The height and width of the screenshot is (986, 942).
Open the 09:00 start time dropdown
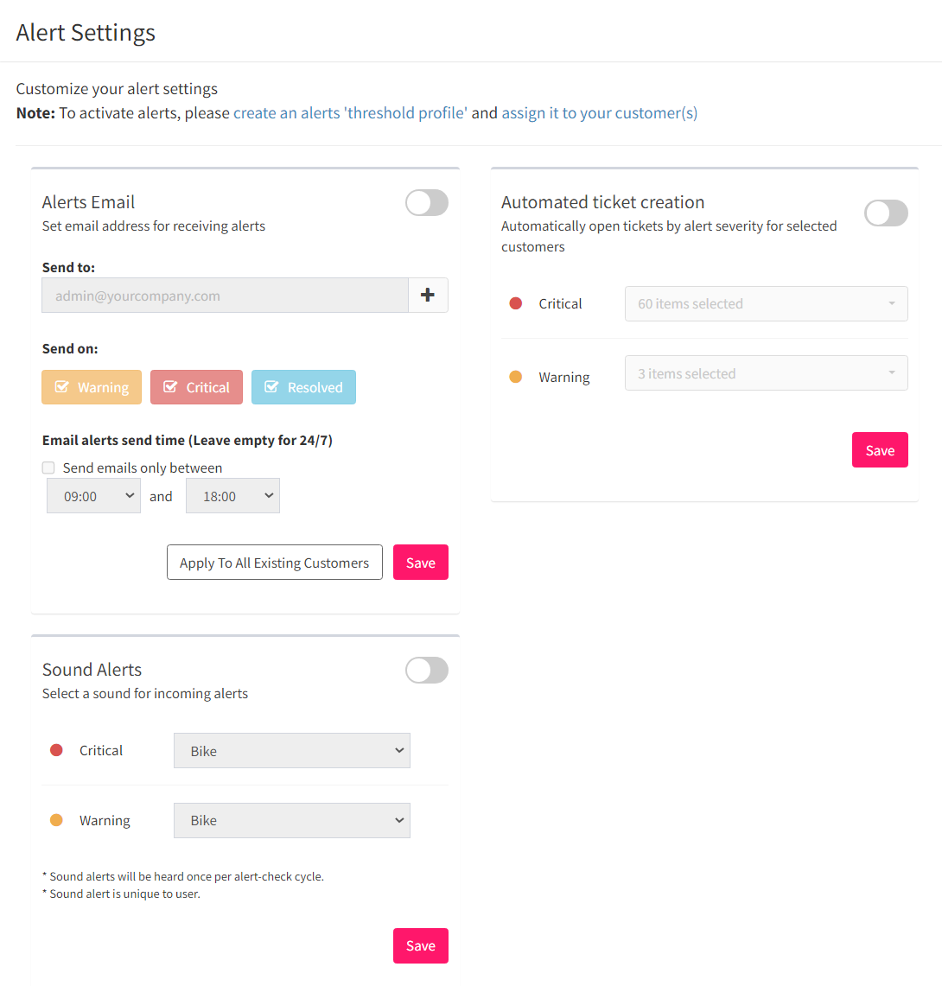[93, 496]
